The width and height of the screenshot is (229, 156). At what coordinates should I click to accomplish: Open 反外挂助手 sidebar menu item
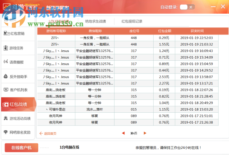pyautogui.click(x=18, y=76)
